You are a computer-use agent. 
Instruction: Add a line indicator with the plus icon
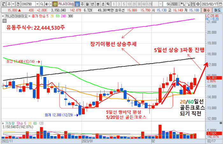(x=188, y=4)
